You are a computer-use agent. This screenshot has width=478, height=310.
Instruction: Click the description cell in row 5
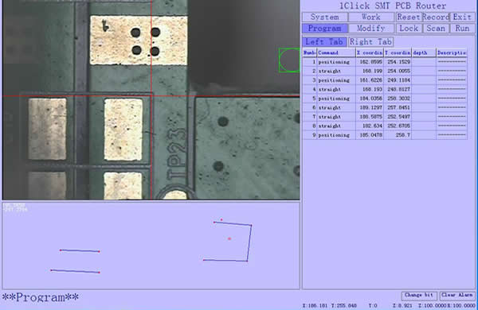(452, 99)
